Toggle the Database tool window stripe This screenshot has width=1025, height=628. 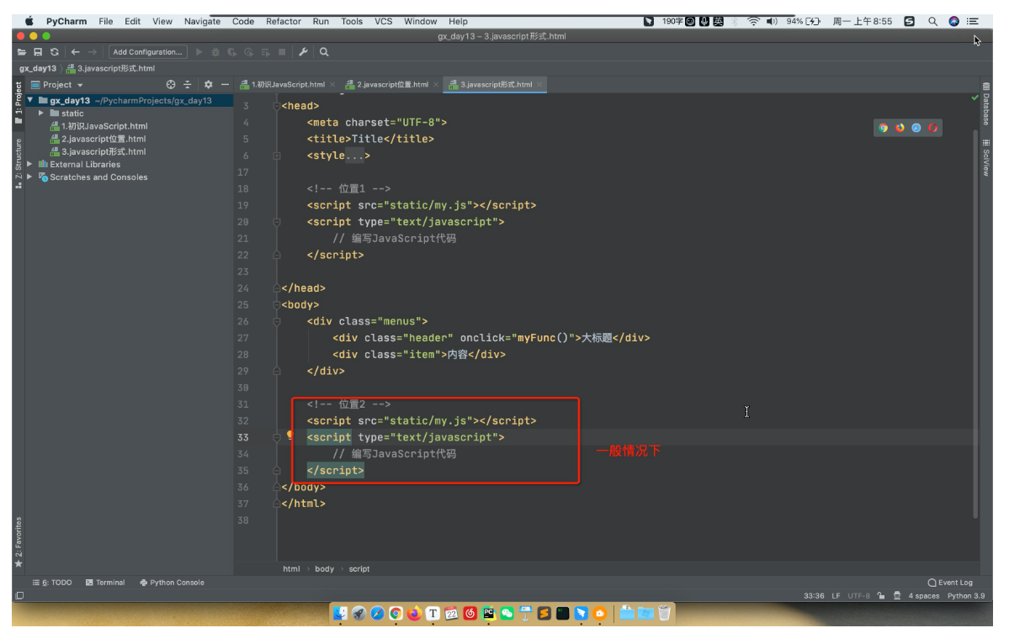pyautogui.click(x=986, y=103)
